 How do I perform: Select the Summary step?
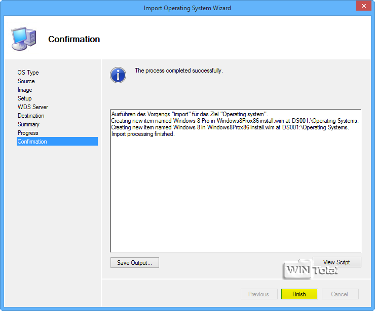tap(28, 124)
